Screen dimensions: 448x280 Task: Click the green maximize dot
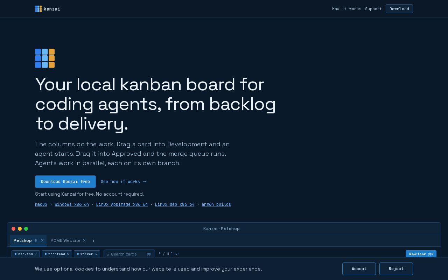coord(26,229)
